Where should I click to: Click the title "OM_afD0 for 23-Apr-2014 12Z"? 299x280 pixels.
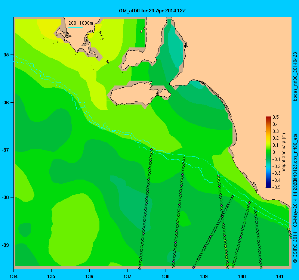(152, 11)
